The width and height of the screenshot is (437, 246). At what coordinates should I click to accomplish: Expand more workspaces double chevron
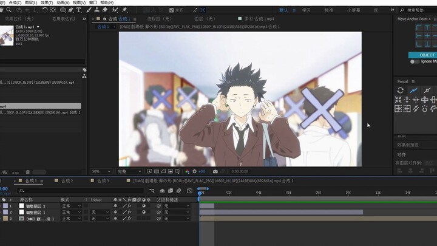coord(393,10)
